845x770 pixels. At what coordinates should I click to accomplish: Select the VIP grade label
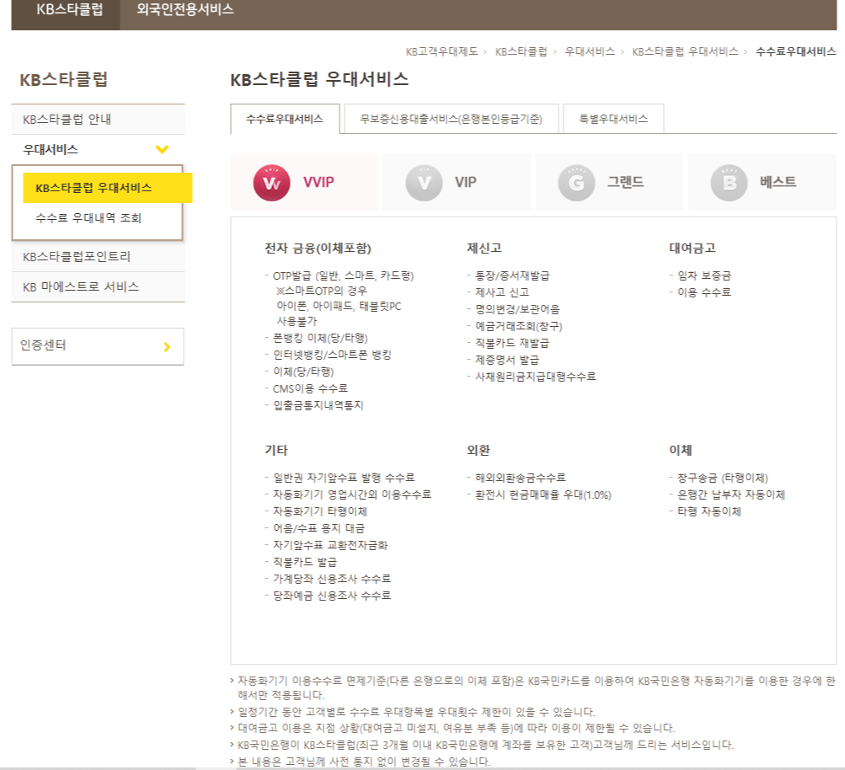[x=466, y=182]
